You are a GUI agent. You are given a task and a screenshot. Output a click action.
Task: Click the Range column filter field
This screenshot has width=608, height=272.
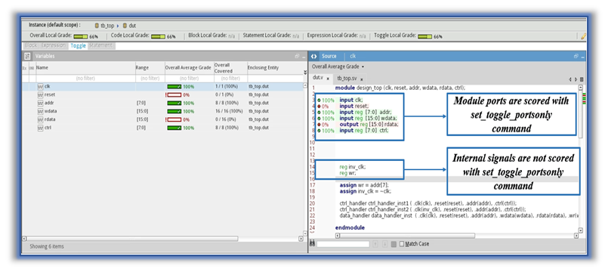coord(150,79)
